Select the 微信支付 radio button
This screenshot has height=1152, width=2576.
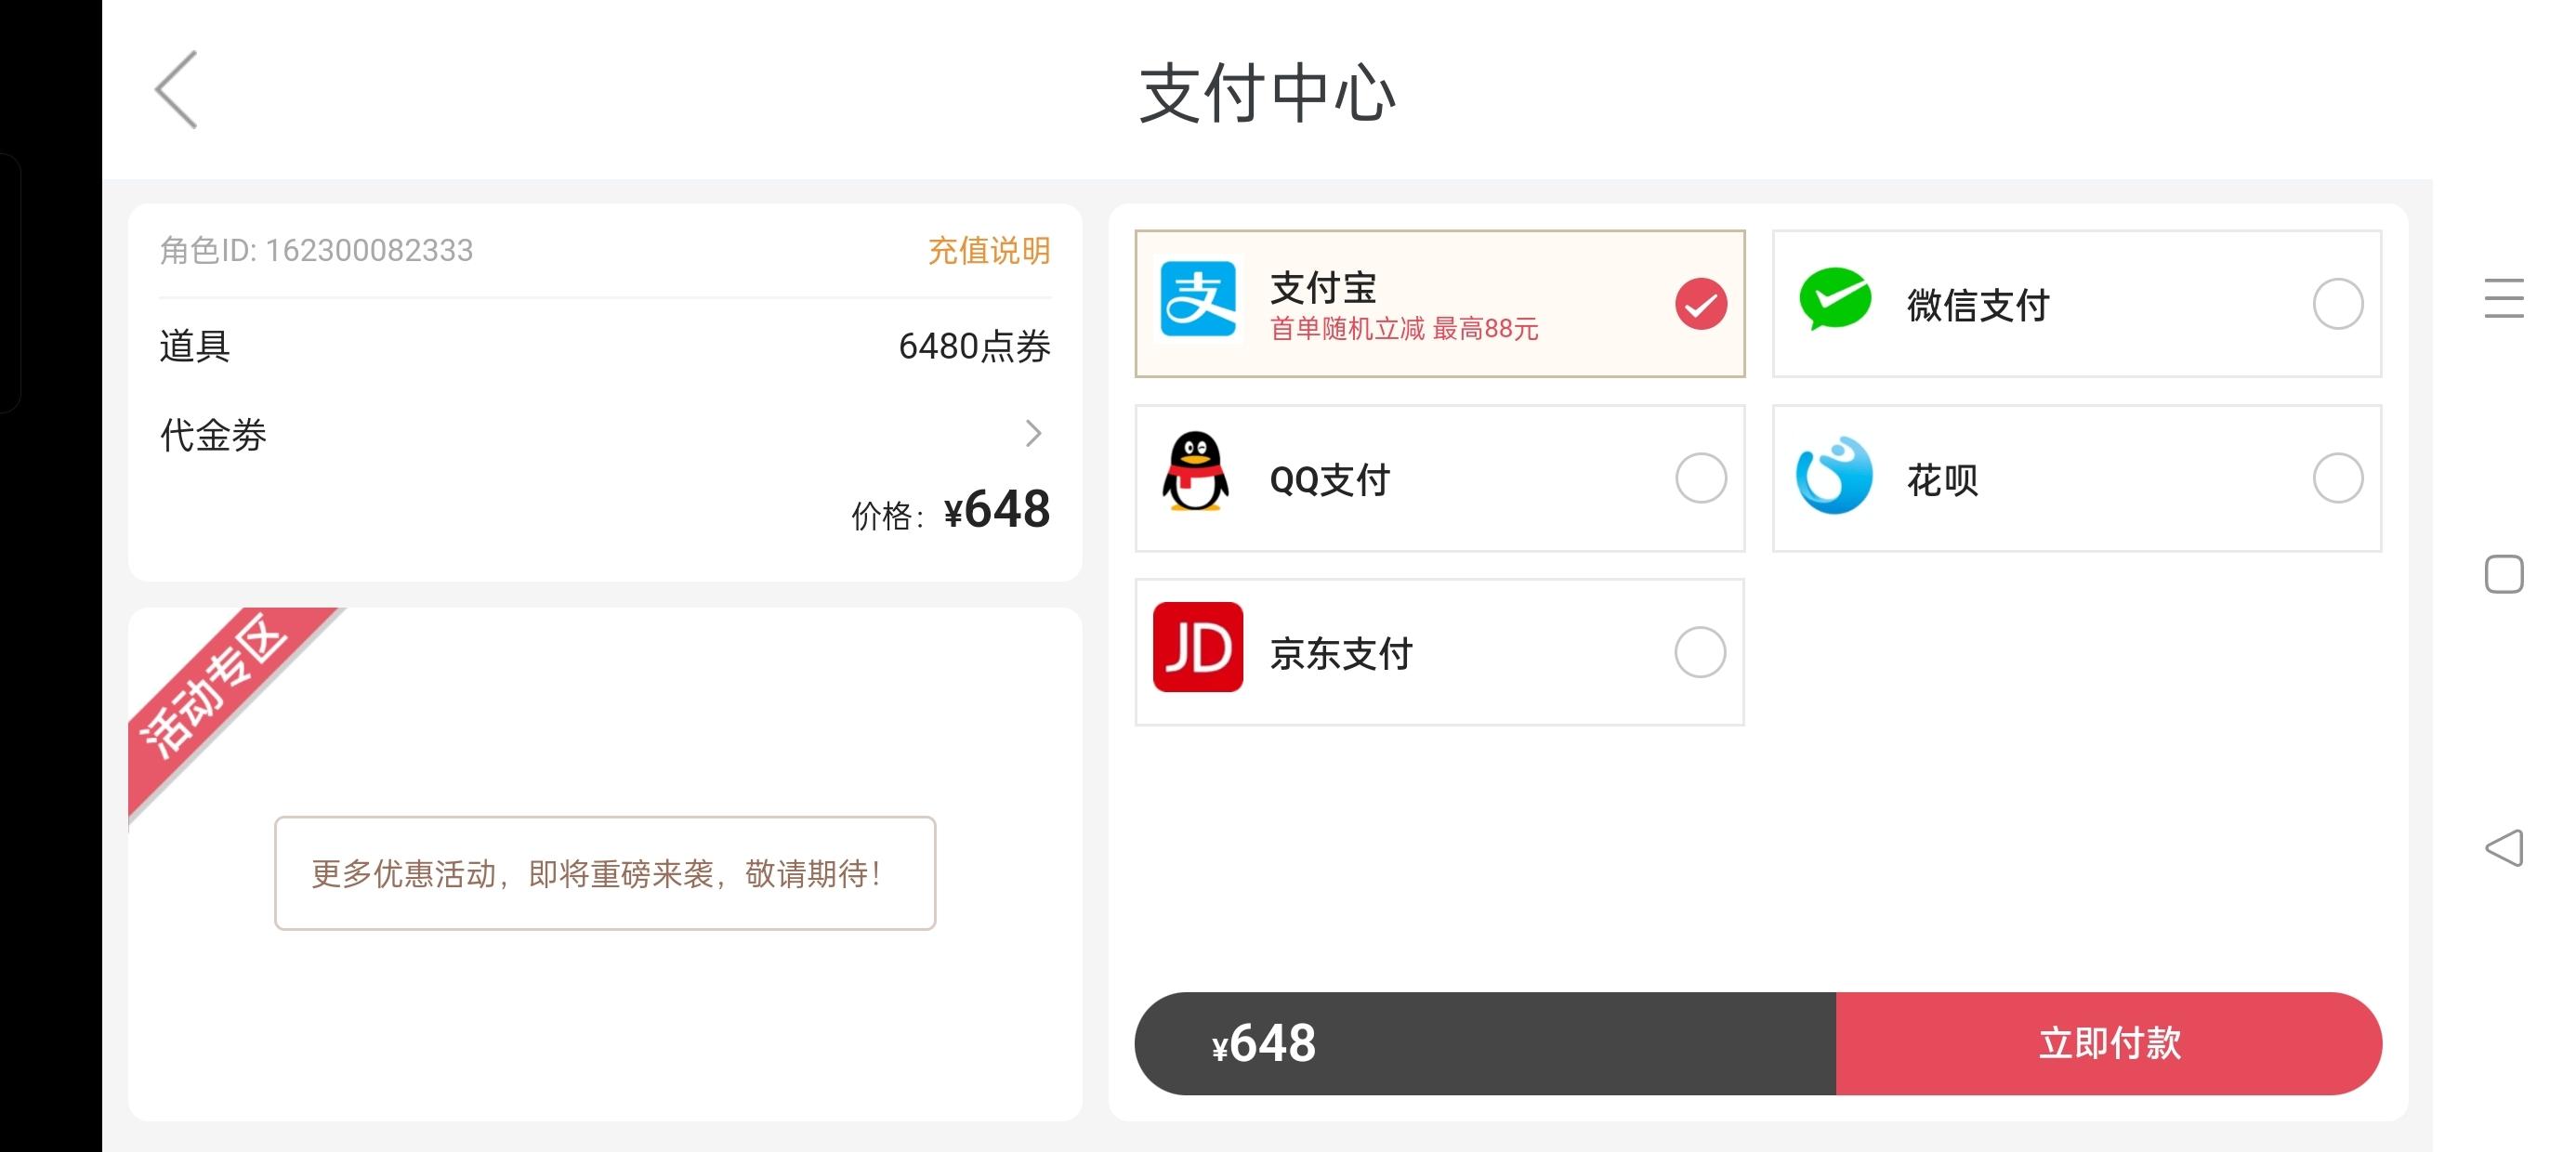click(2337, 304)
